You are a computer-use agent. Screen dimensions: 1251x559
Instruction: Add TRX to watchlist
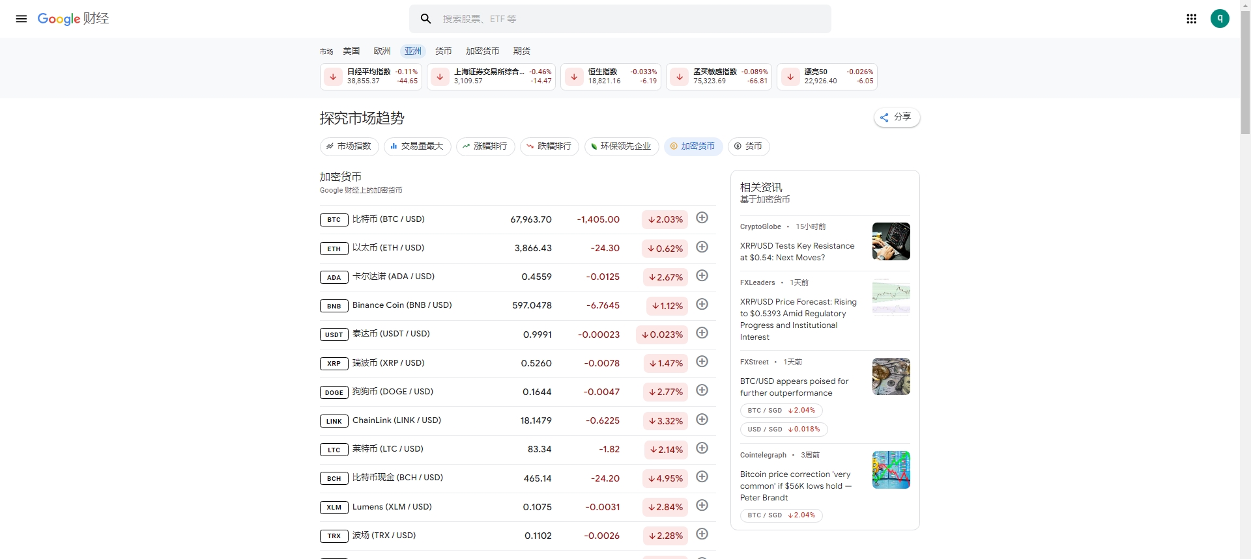point(702,534)
